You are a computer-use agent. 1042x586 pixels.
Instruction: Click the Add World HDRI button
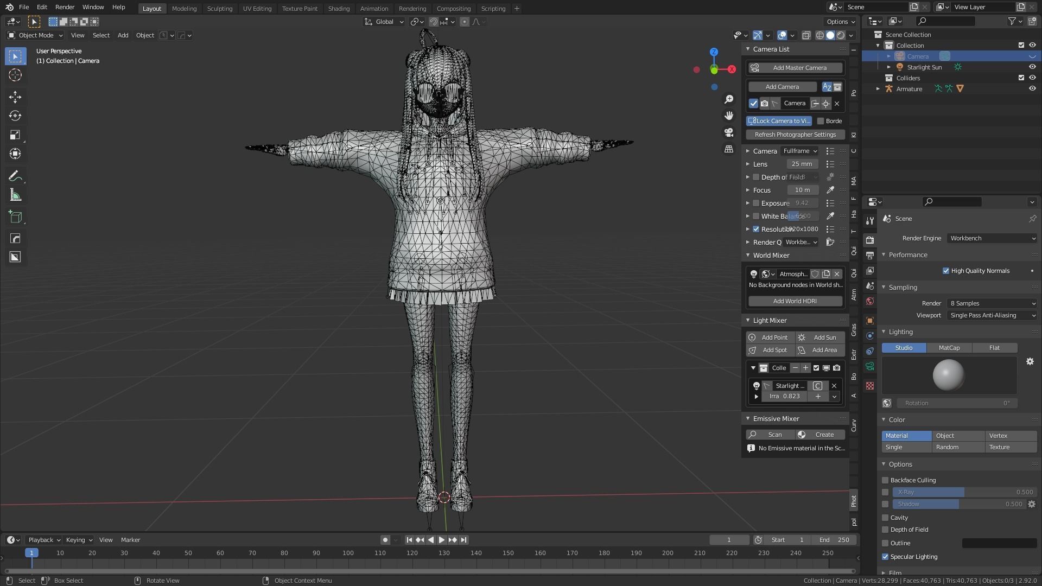(795, 301)
